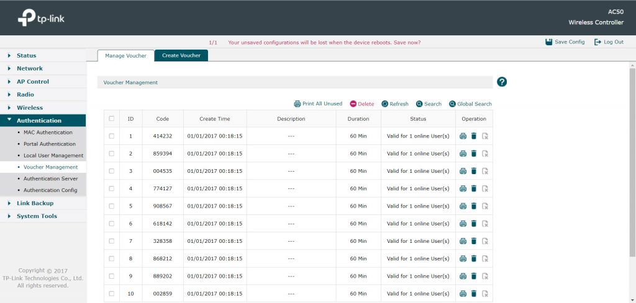
Task: Expand the Network menu section
Action: point(29,69)
